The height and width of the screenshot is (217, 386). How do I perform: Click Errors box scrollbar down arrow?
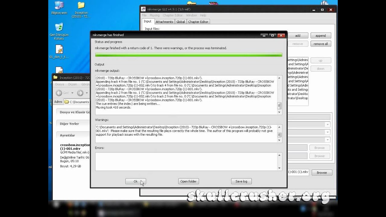point(279,168)
